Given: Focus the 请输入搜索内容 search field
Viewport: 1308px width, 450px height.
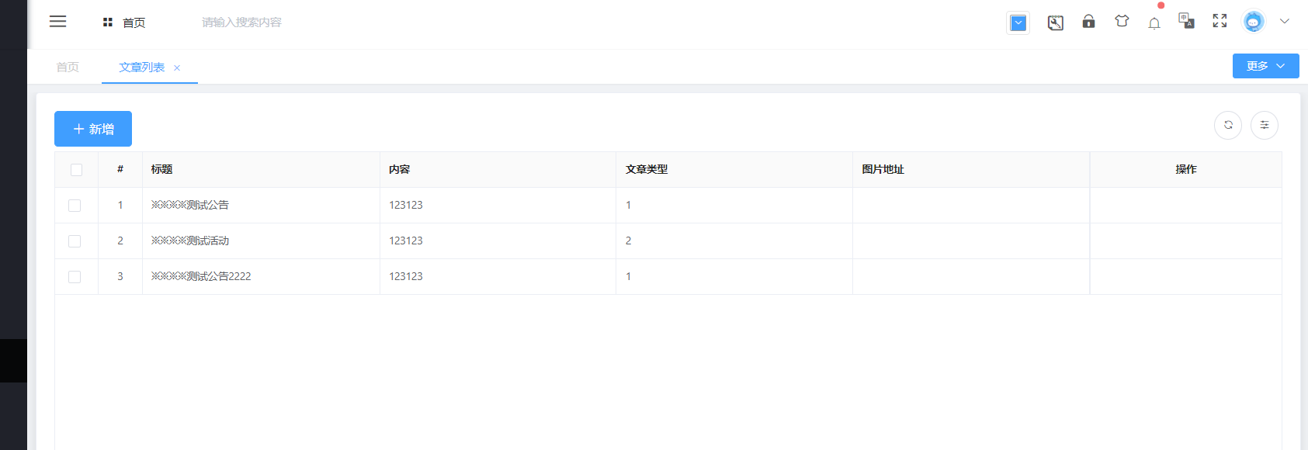Looking at the screenshot, I should pos(241,22).
